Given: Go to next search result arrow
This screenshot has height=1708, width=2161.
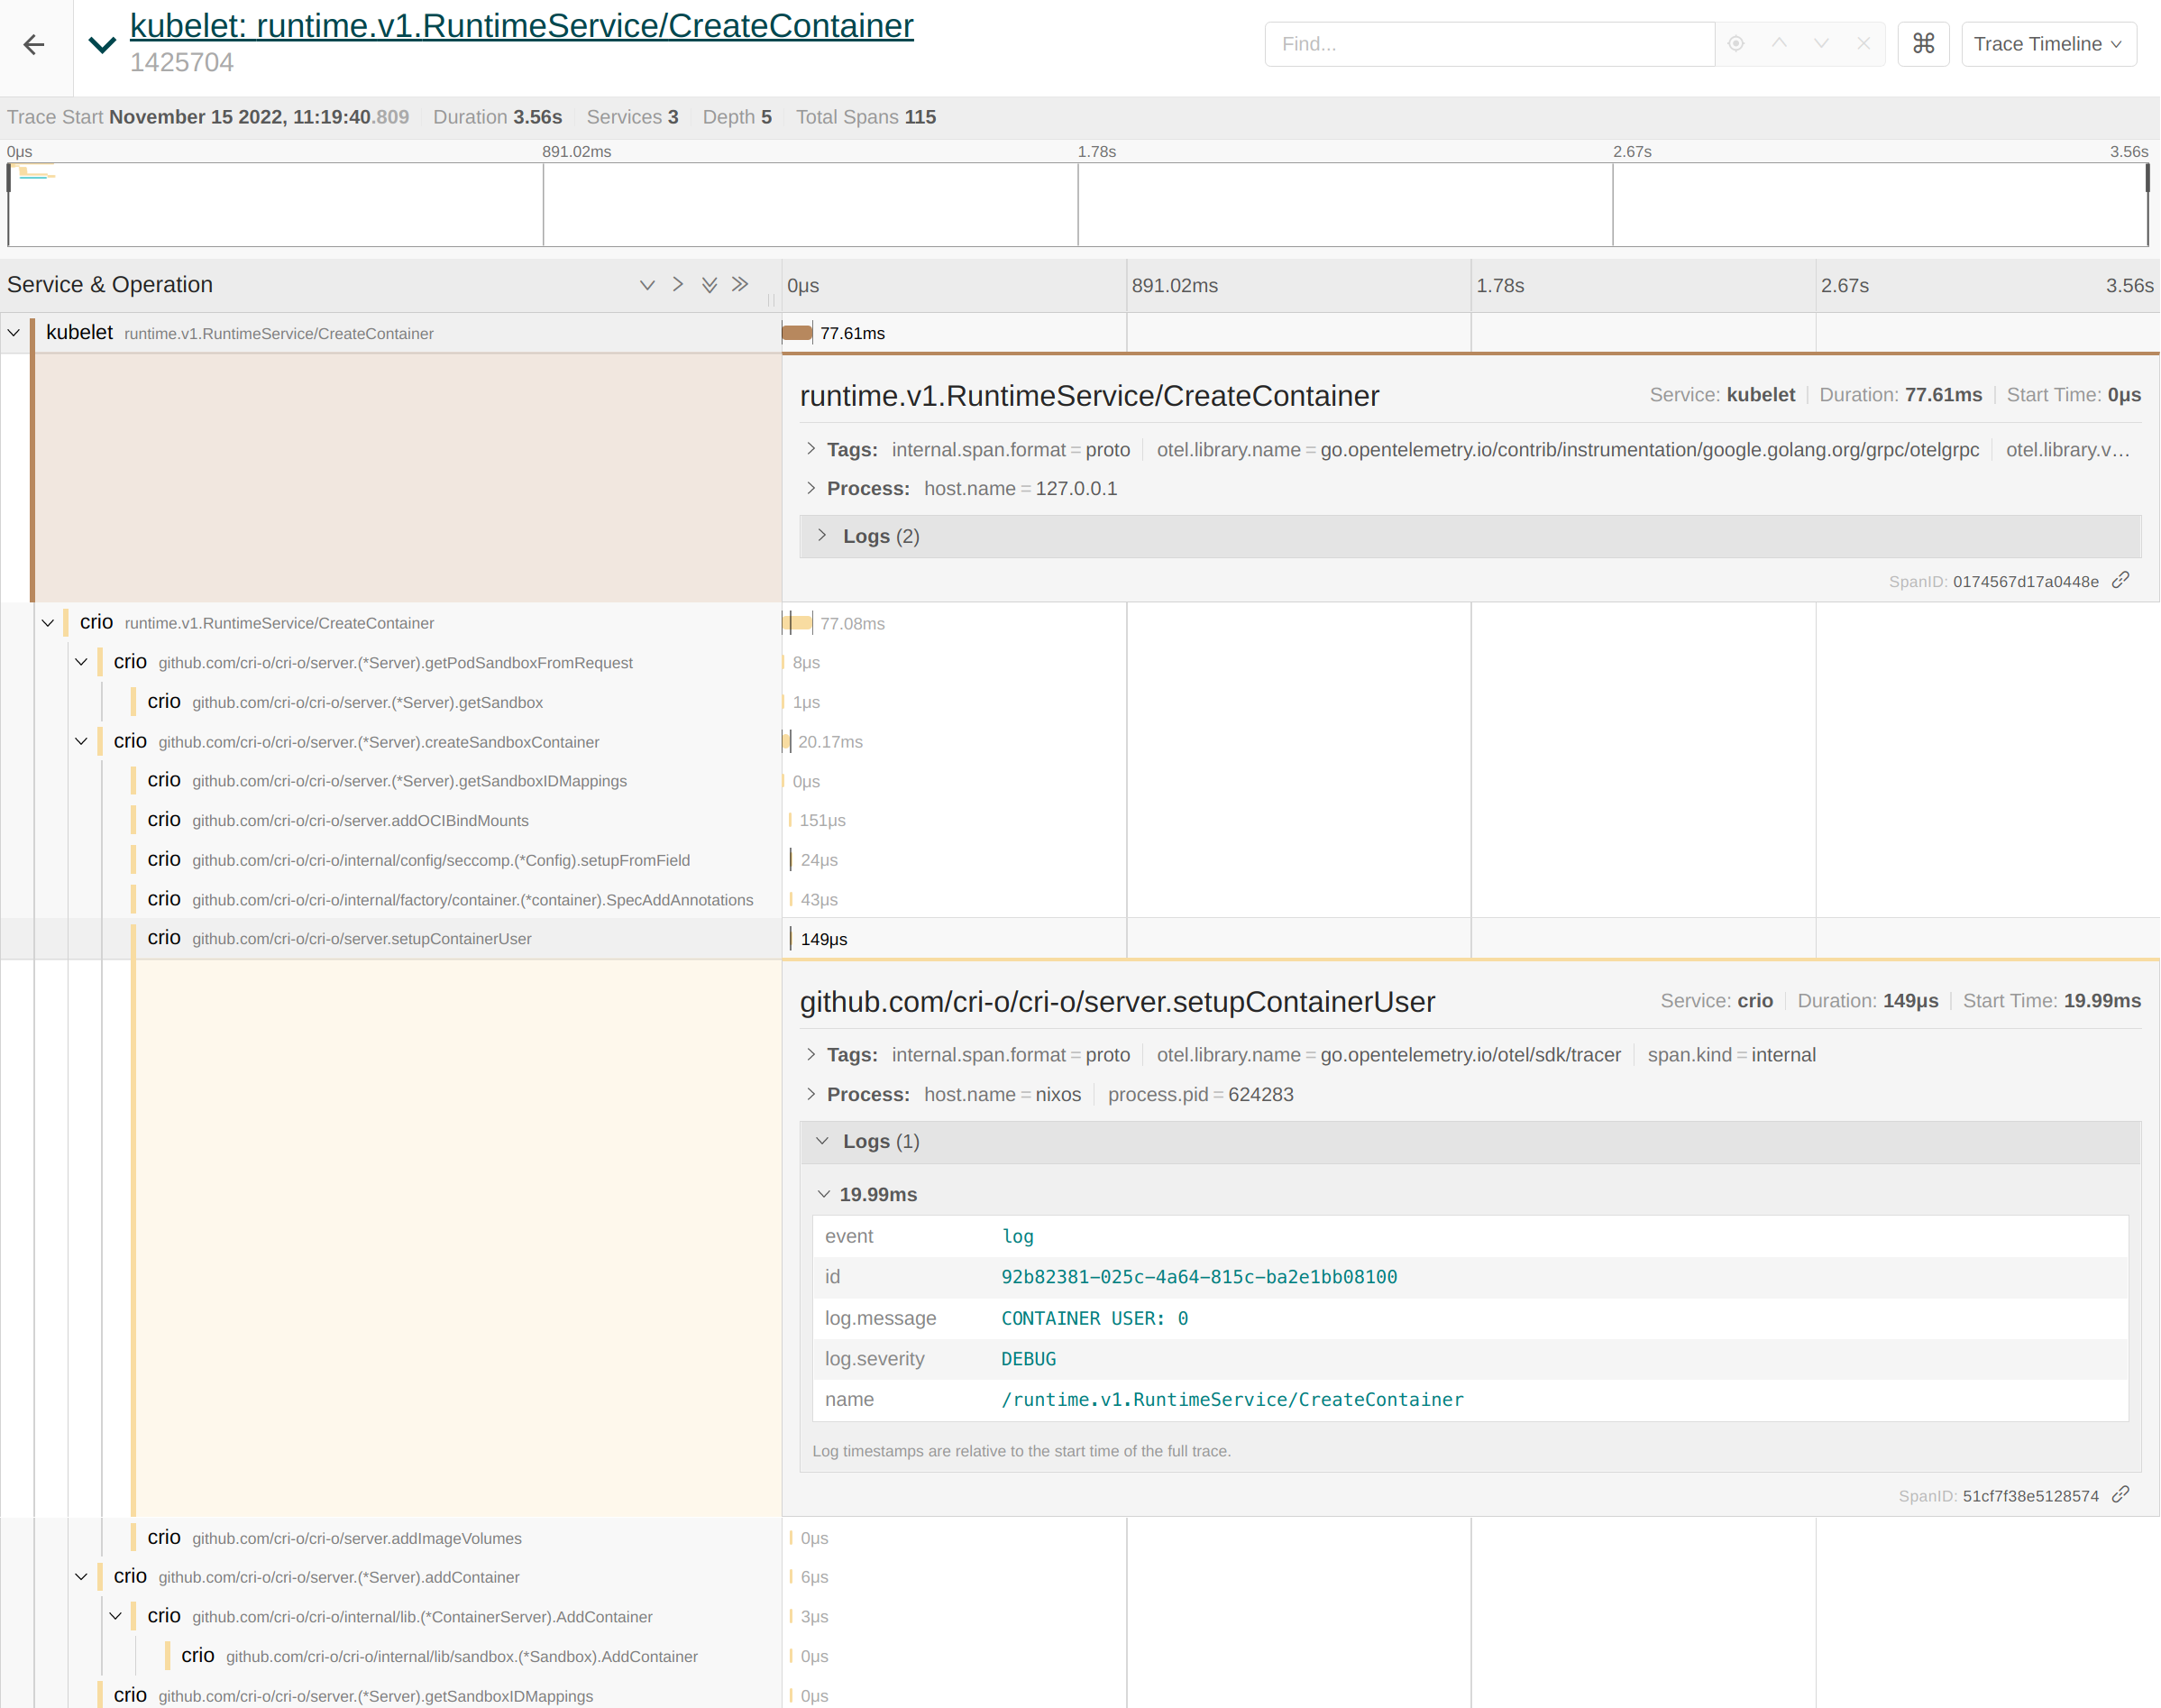Looking at the screenshot, I should coord(1821,44).
